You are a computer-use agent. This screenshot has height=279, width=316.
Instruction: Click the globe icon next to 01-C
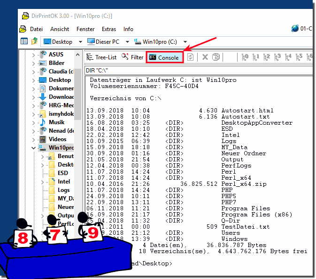point(295,29)
